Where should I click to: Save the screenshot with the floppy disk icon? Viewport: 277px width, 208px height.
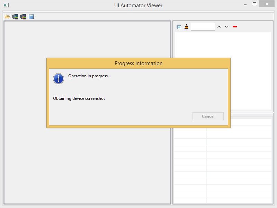click(x=31, y=17)
